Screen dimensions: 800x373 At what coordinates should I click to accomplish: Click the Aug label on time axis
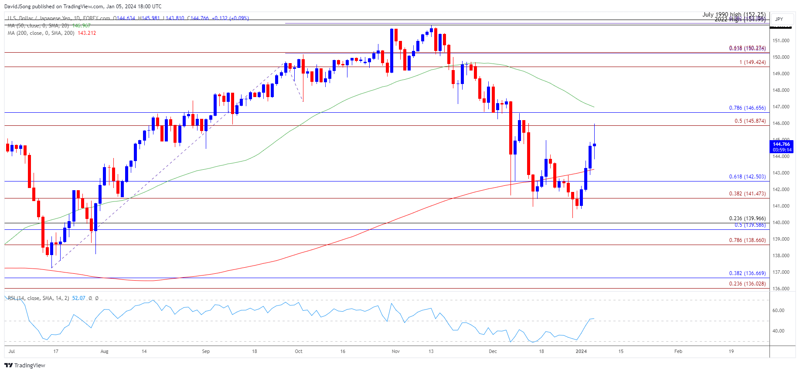coord(104,351)
